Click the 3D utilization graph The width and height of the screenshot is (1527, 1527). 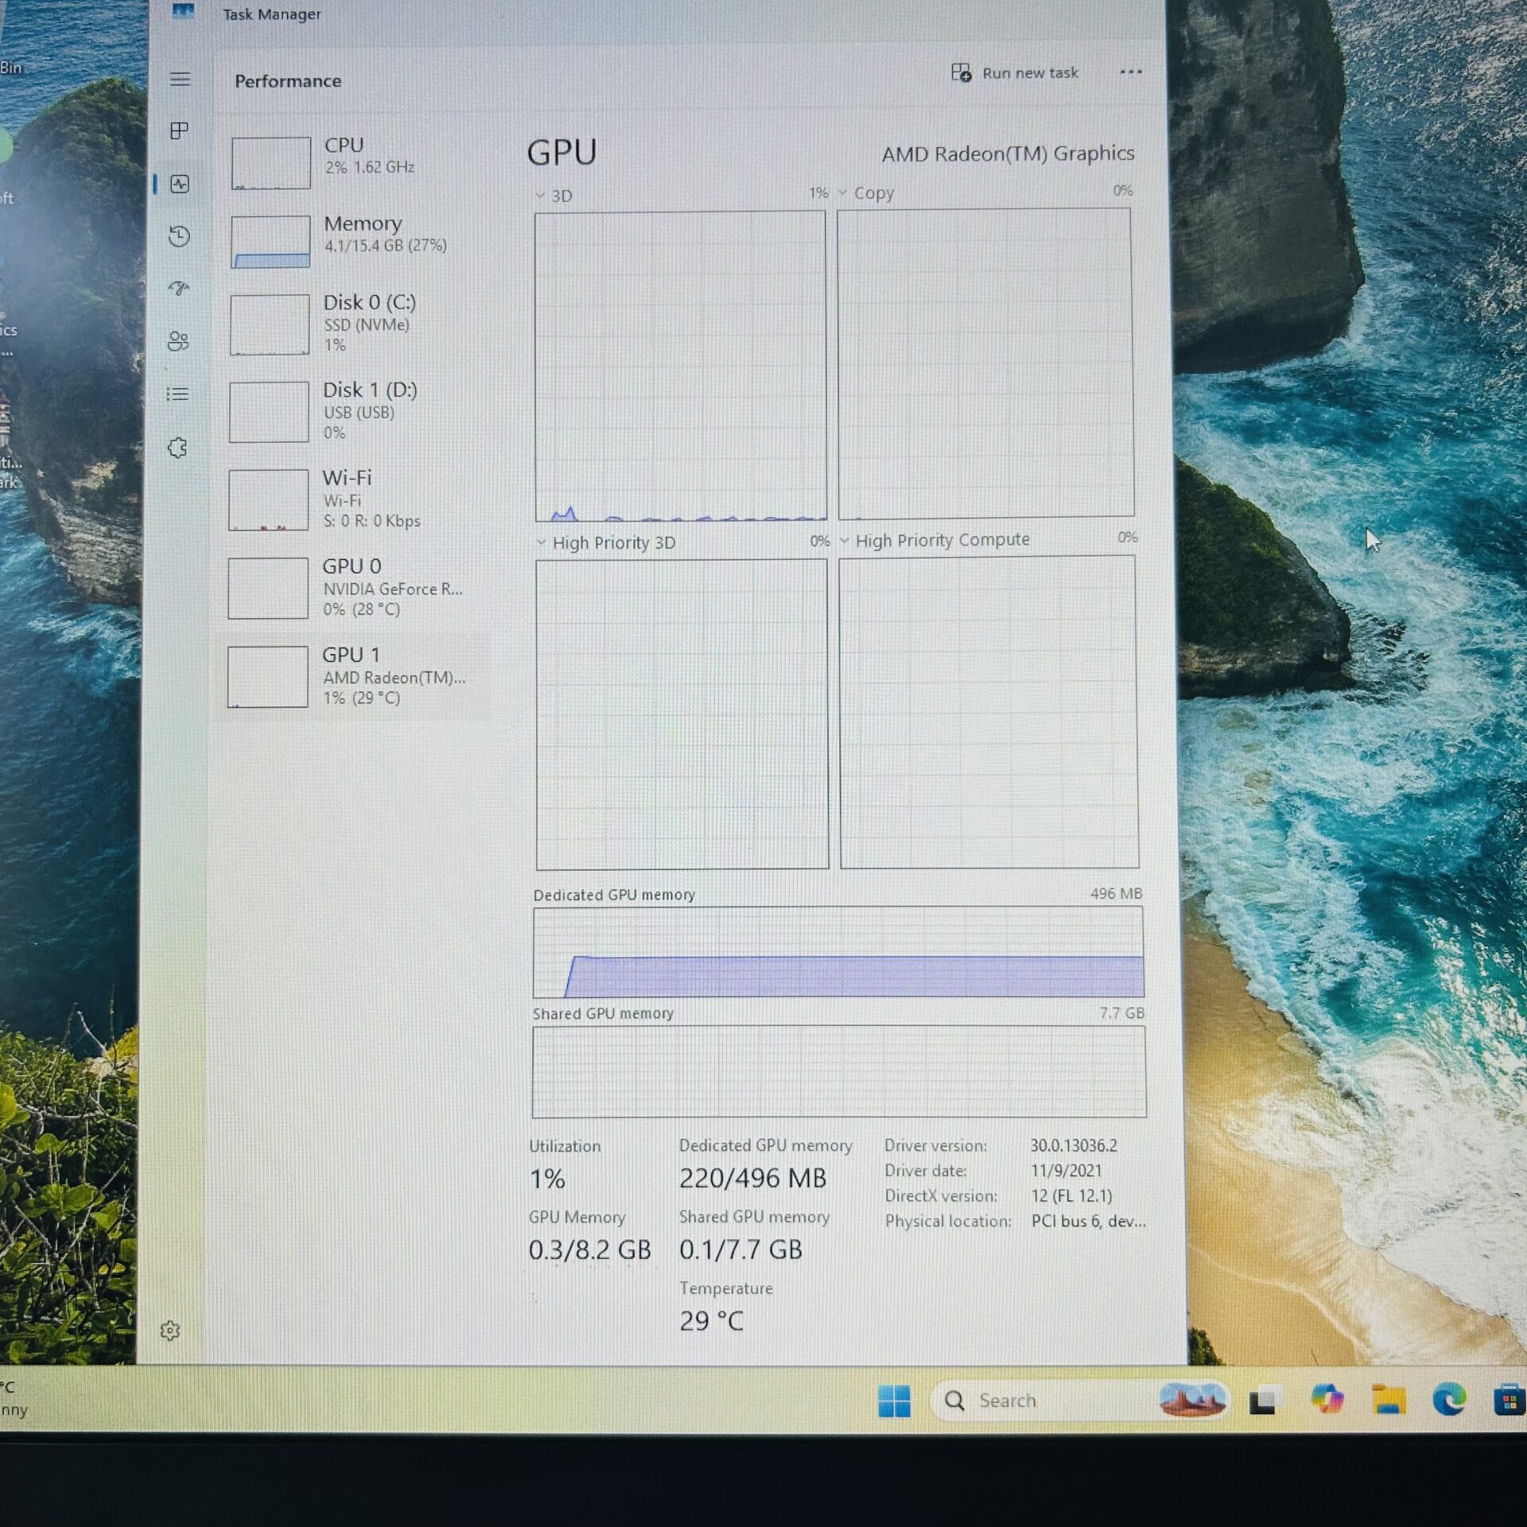[x=681, y=366]
